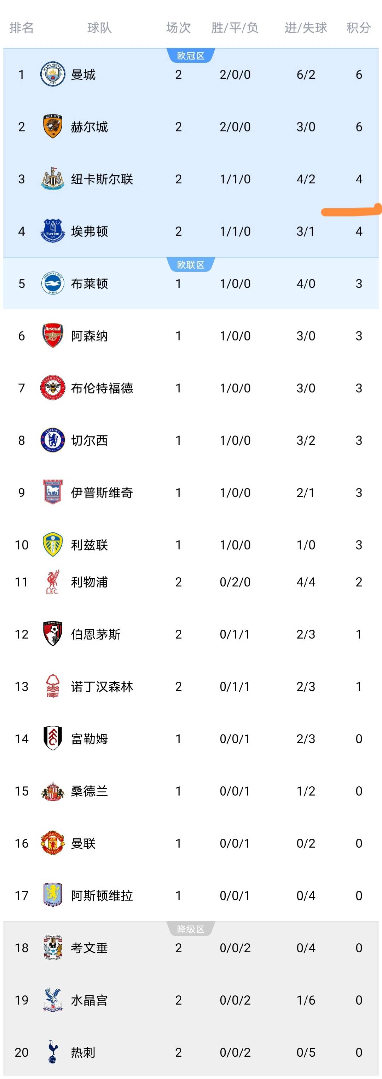Select the 欧联区 zone label

191,265
